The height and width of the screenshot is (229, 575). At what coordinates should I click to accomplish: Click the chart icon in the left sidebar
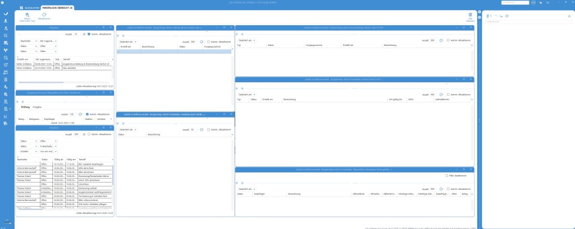[6, 116]
